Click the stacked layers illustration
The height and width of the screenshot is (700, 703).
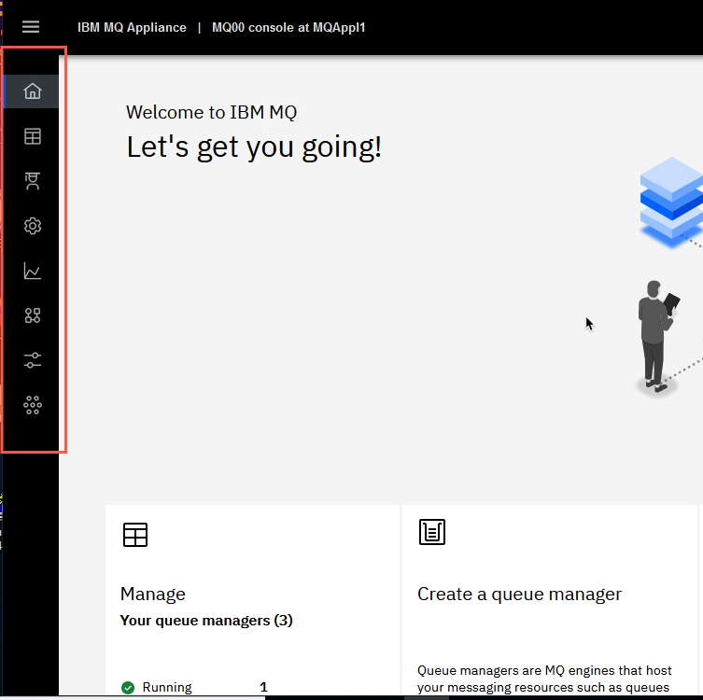671,203
